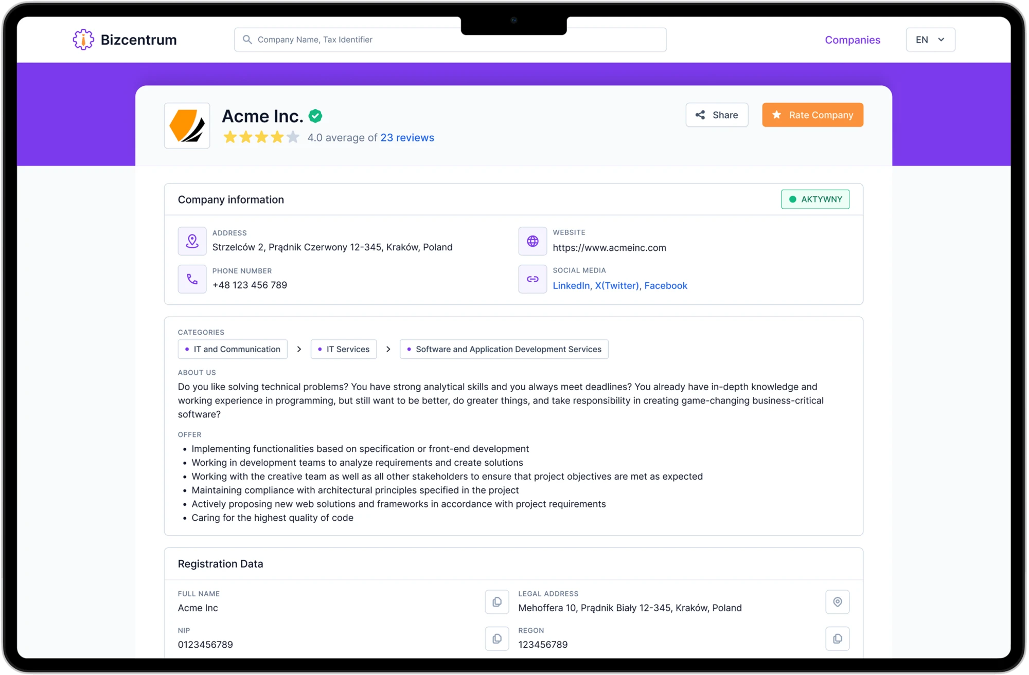The width and height of the screenshot is (1029, 675).
Task: Open the Facebook social link
Action: [x=665, y=286]
